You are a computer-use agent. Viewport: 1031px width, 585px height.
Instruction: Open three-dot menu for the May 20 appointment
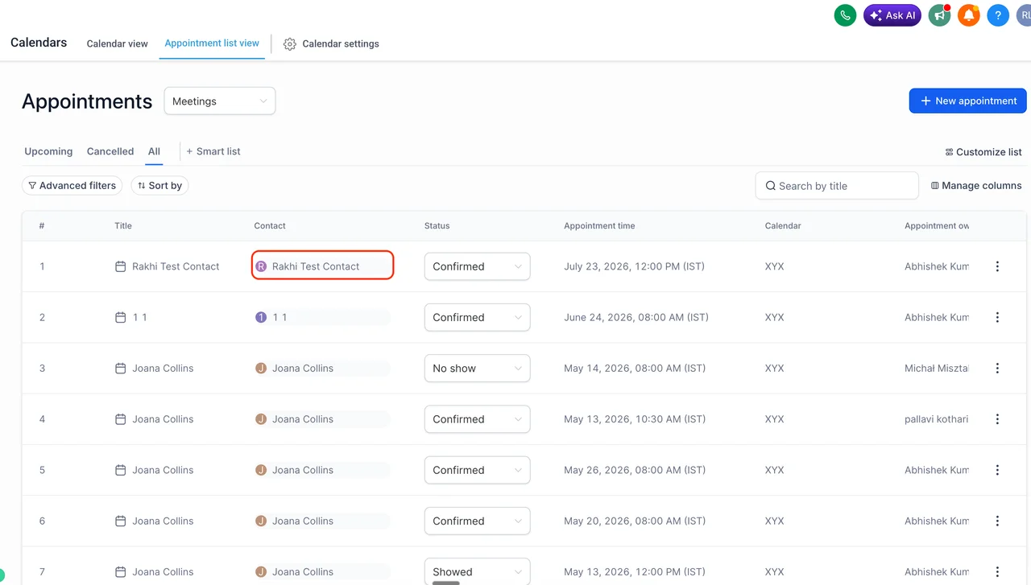(x=997, y=521)
